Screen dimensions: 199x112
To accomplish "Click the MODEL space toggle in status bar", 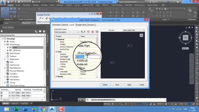I will tap(107, 104).
